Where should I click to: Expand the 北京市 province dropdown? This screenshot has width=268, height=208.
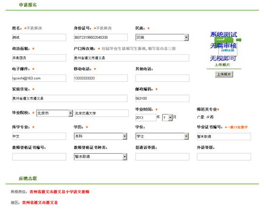tap(55, 113)
